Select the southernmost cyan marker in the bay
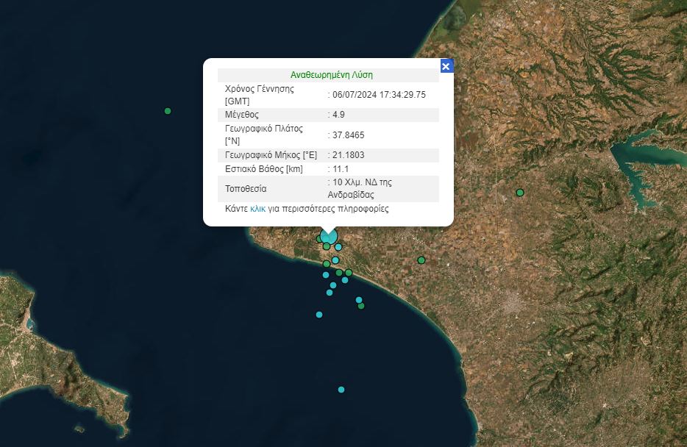Image resolution: width=687 pixels, height=447 pixels. (x=341, y=390)
